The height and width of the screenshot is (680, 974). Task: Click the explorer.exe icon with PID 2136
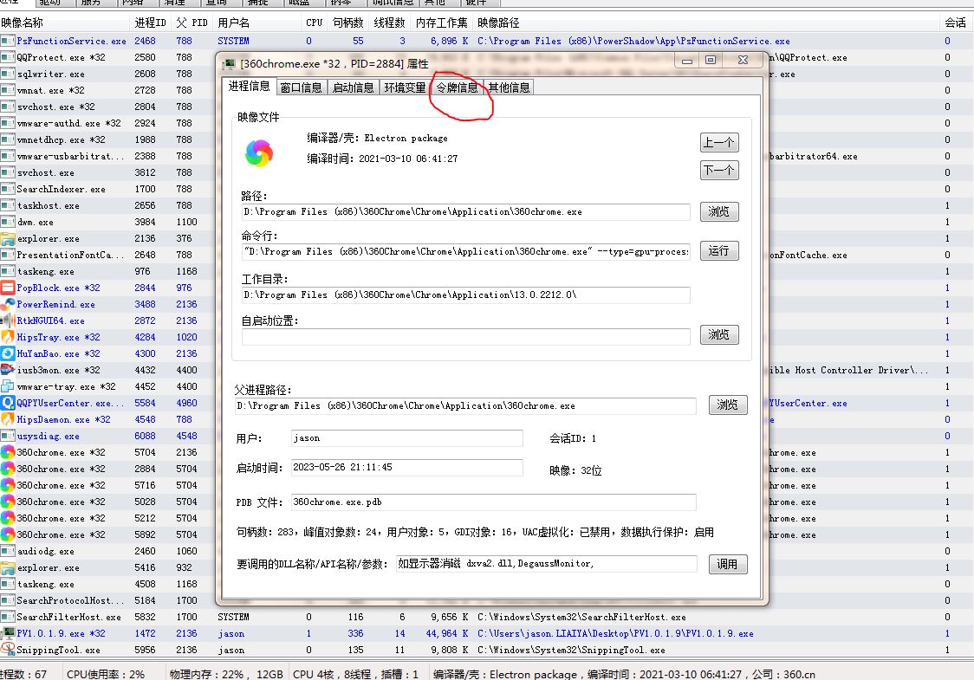[8, 238]
